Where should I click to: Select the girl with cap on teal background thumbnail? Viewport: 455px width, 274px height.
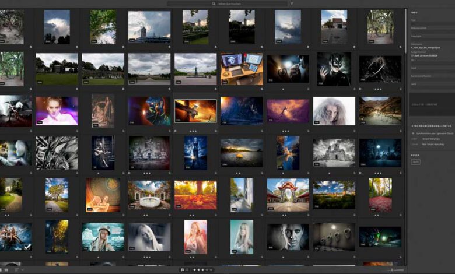point(103,237)
